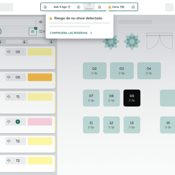
Task: Select table 13 on floor plan
Action: 132,125
